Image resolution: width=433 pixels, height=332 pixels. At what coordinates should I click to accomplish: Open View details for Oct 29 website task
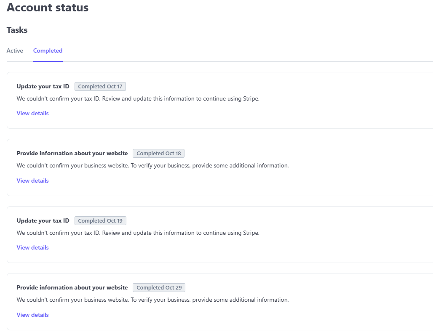32,315
